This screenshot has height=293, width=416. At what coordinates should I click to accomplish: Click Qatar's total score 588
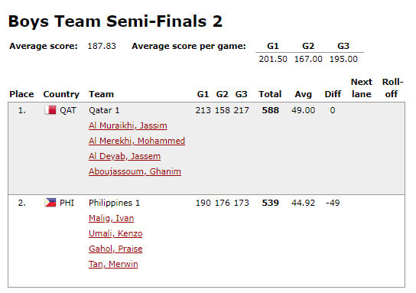[271, 110]
